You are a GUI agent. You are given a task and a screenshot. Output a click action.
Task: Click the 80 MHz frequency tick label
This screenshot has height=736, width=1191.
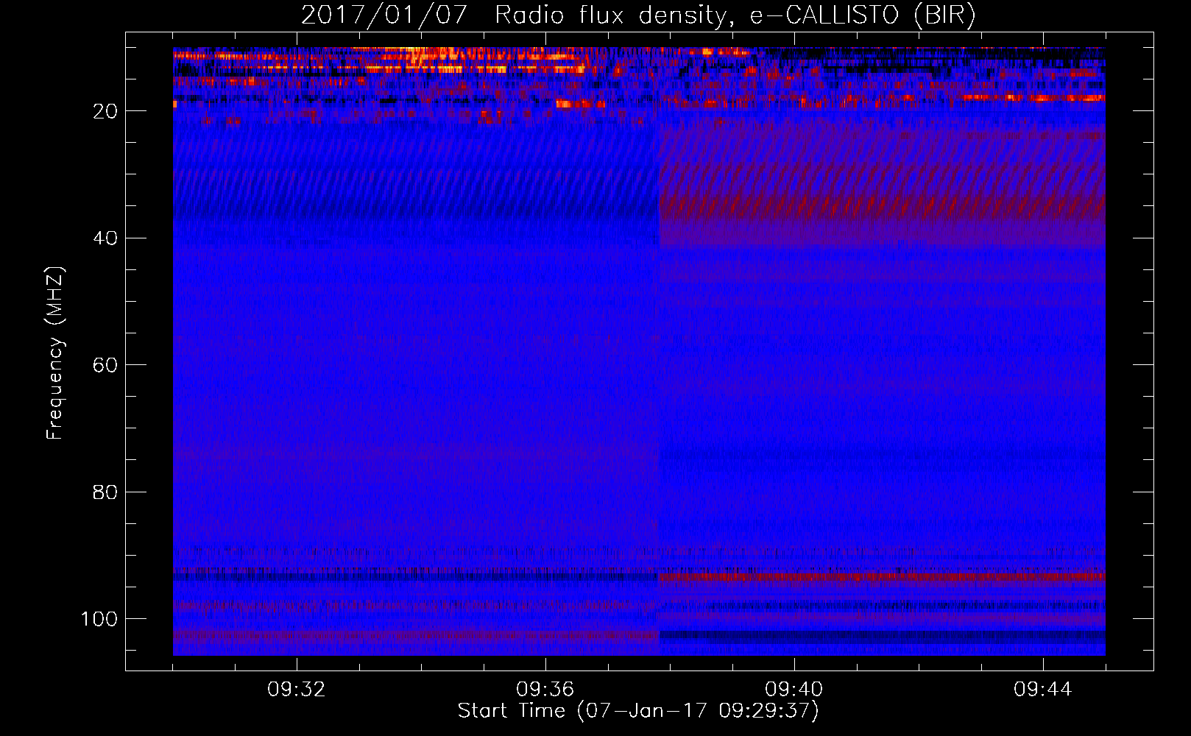pyautogui.click(x=105, y=492)
